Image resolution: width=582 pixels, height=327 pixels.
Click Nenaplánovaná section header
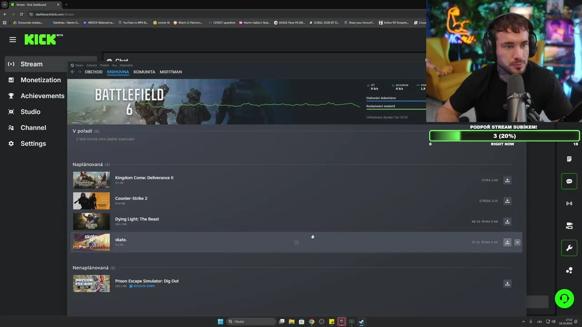pos(94,268)
